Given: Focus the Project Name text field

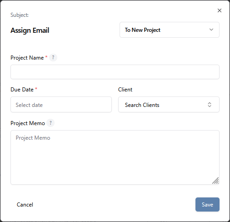Looking at the screenshot, I should 115,72.
